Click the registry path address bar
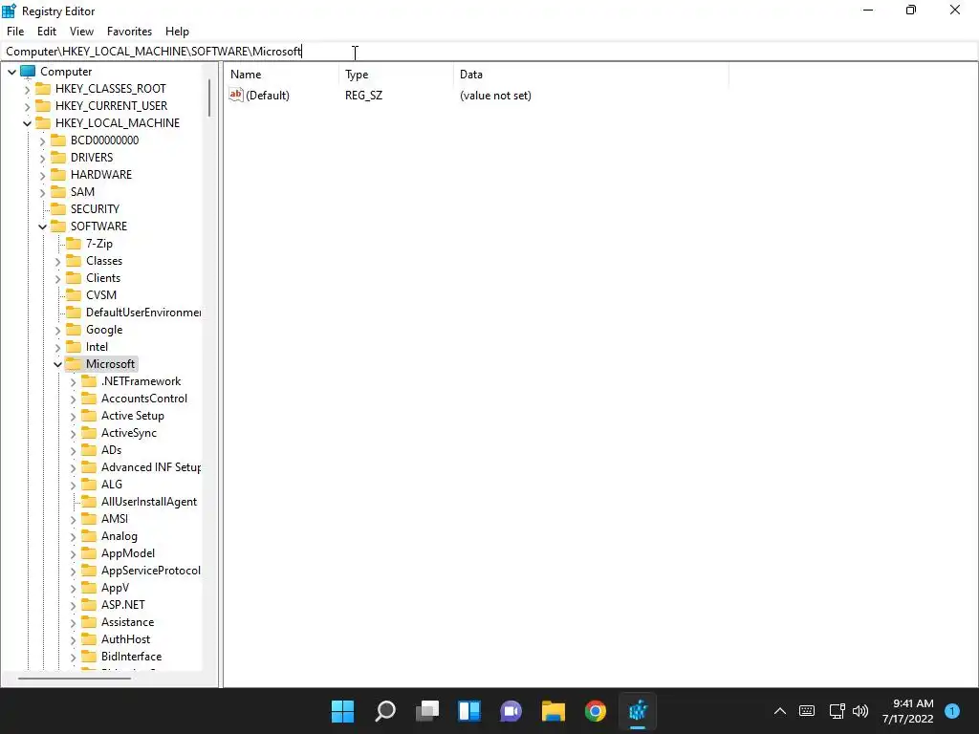Screen dimensions: 979x734 (x=489, y=52)
